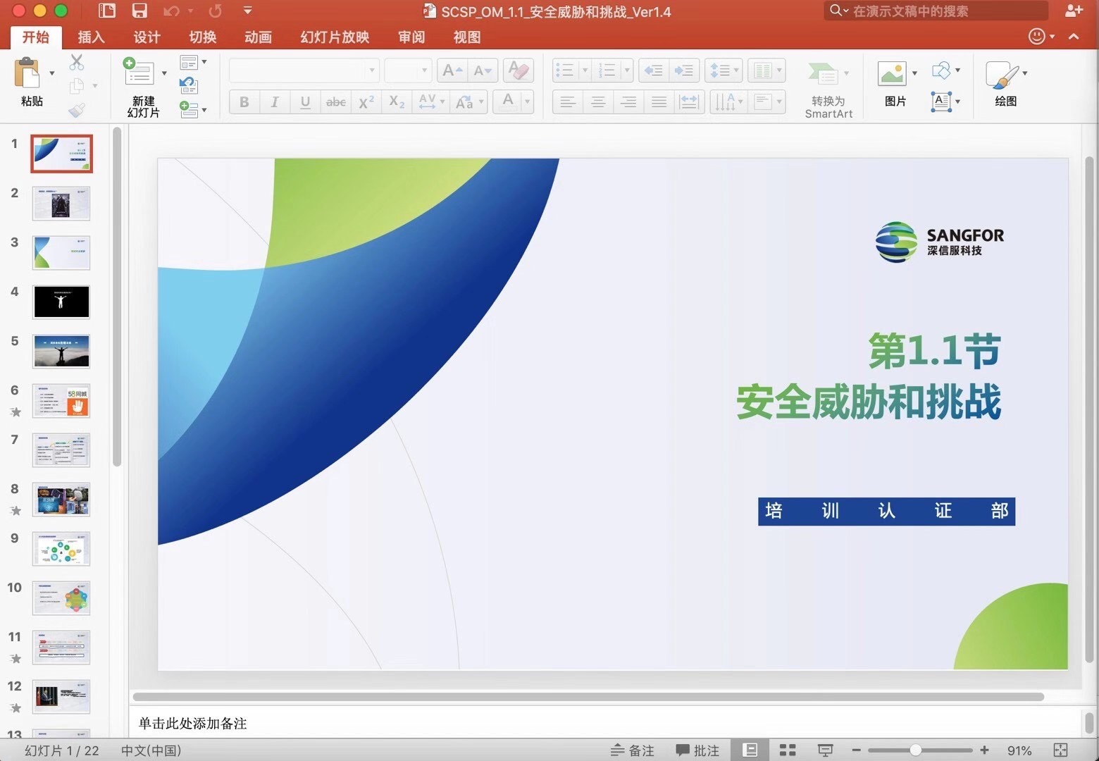The image size is (1099, 761).
Task: Open the 开始 tab
Action: [36, 37]
